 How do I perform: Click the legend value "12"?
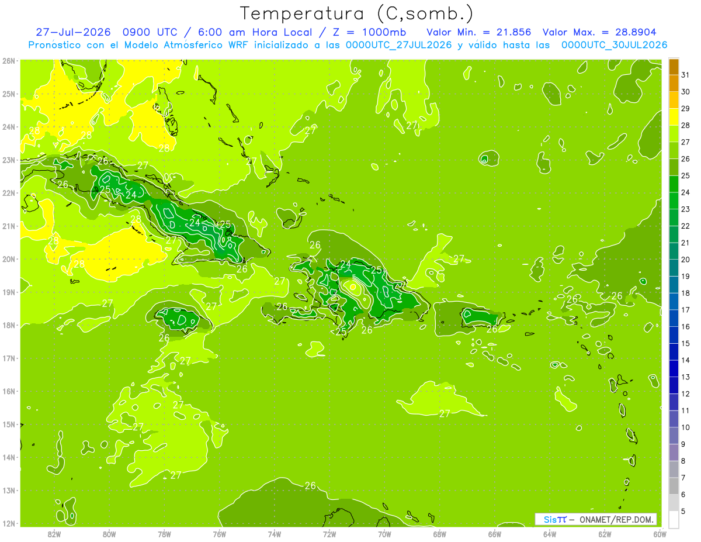coord(686,394)
